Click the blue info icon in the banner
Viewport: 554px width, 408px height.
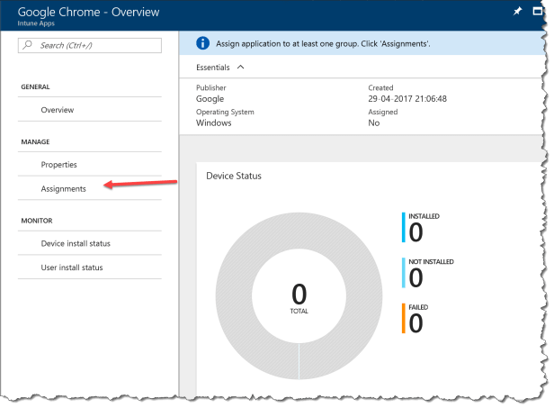coord(202,43)
